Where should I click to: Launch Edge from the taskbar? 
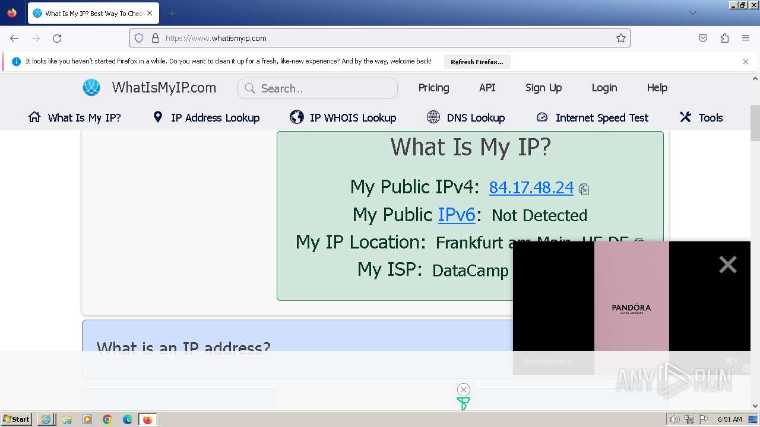[128, 419]
